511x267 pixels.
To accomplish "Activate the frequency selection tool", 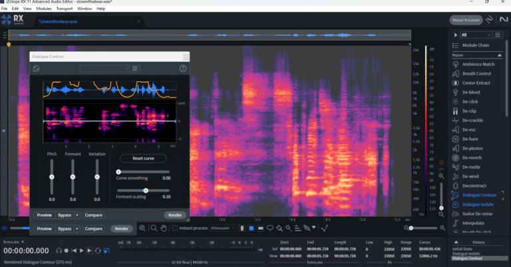I will pyautogui.click(x=260, y=228).
